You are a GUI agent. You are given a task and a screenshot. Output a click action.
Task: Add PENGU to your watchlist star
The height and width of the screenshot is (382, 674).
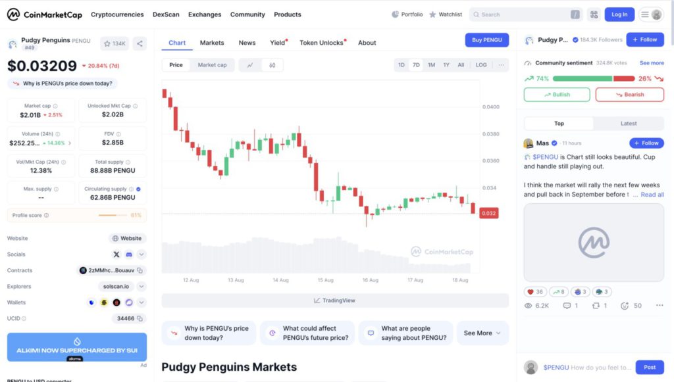[107, 43]
